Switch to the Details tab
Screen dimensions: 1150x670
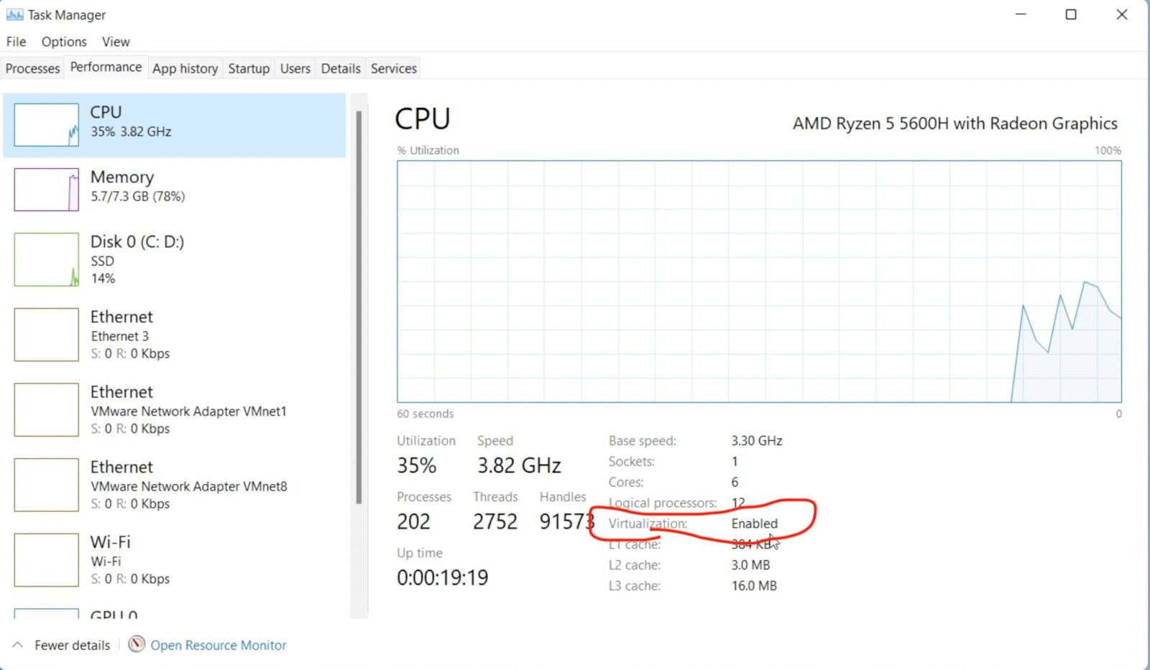(x=341, y=68)
